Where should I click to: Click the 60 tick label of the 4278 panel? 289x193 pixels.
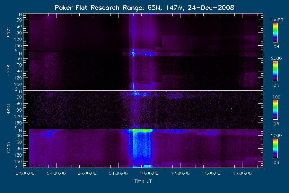[x=19, y=65]
